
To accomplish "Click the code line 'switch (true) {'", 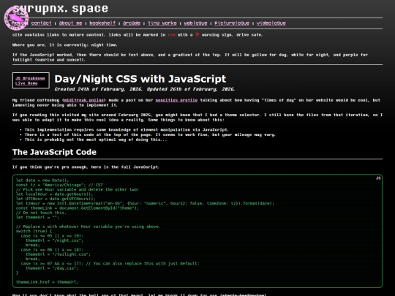I will click(x=34, y=231).
